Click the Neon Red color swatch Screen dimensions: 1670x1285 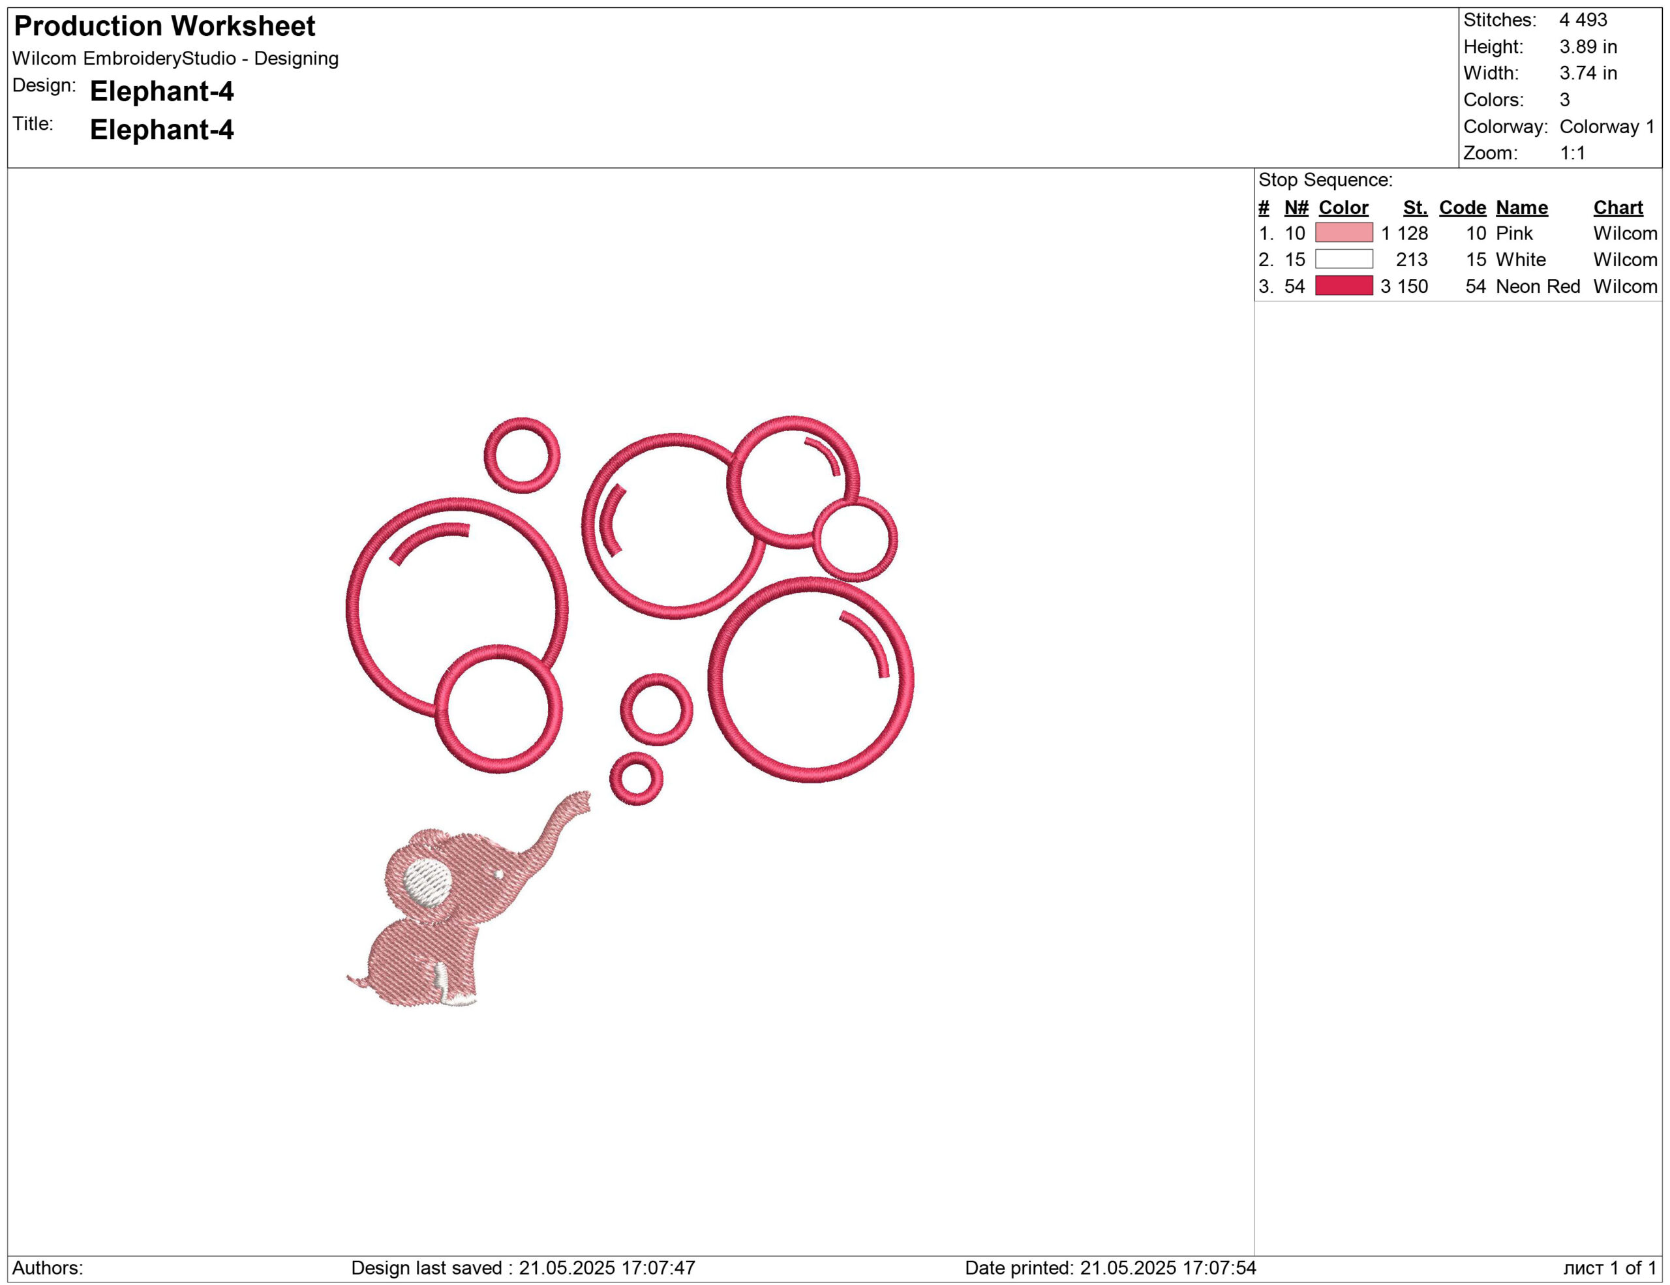tap(1343, 286)
